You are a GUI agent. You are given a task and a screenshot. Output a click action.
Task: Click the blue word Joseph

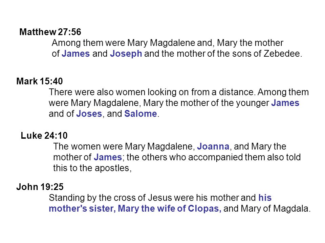(126, 54)
